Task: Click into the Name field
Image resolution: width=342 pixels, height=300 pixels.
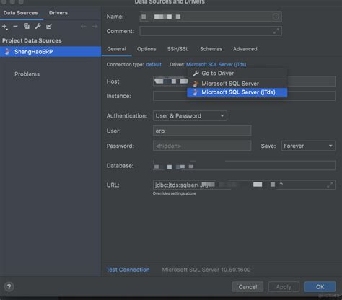Action: click(x=211, y=17)
